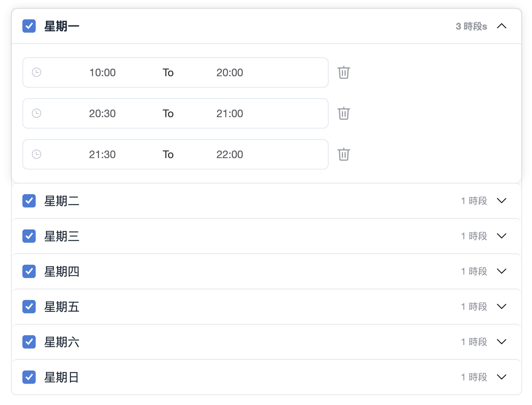
Task: Change the 21:00 end time field
Action: click(230, 113)
